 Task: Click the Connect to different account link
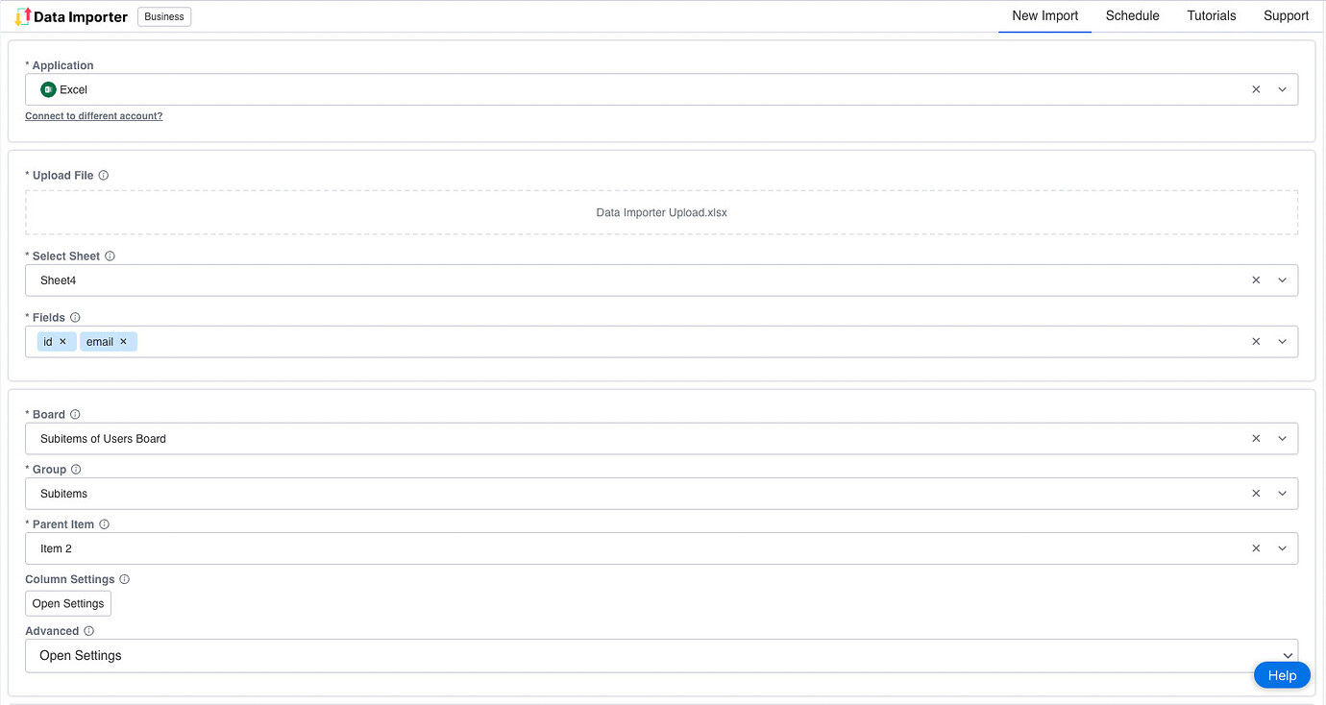coord(93,115)
